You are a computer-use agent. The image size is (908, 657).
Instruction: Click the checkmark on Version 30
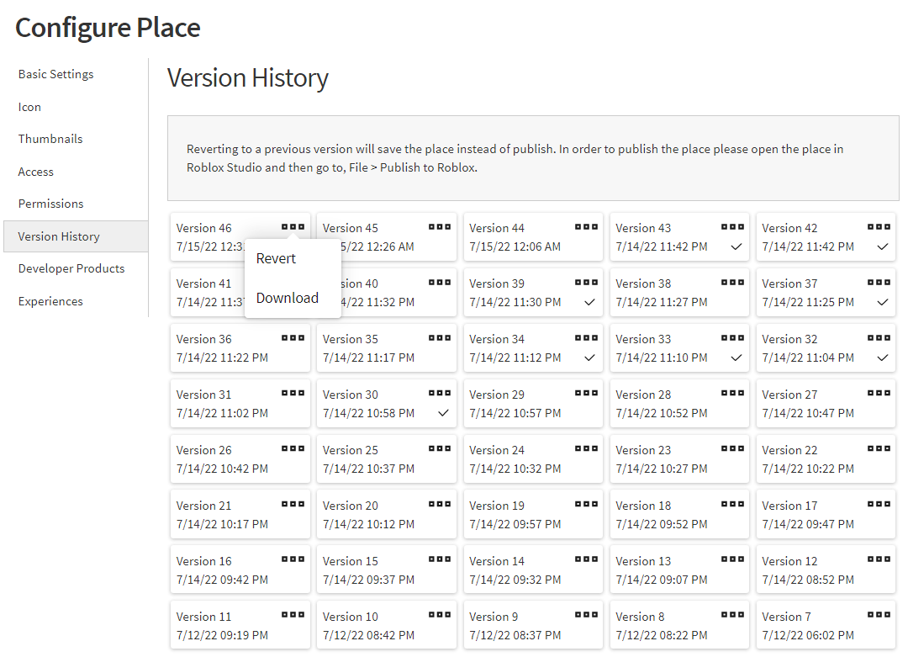click(443, 414)
